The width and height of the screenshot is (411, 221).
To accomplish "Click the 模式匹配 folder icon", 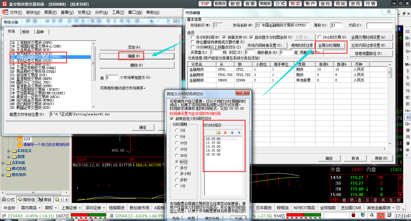I will (8, 169).
